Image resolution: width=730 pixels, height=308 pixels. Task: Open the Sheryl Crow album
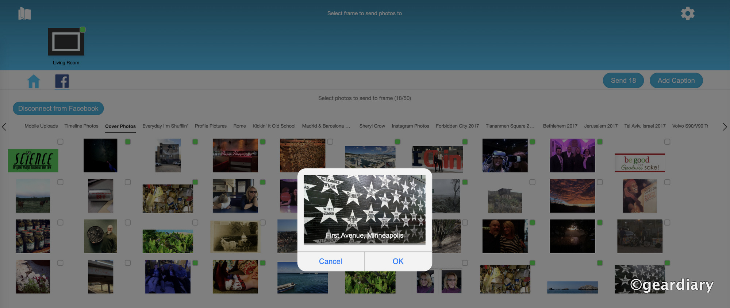(372, 126)
